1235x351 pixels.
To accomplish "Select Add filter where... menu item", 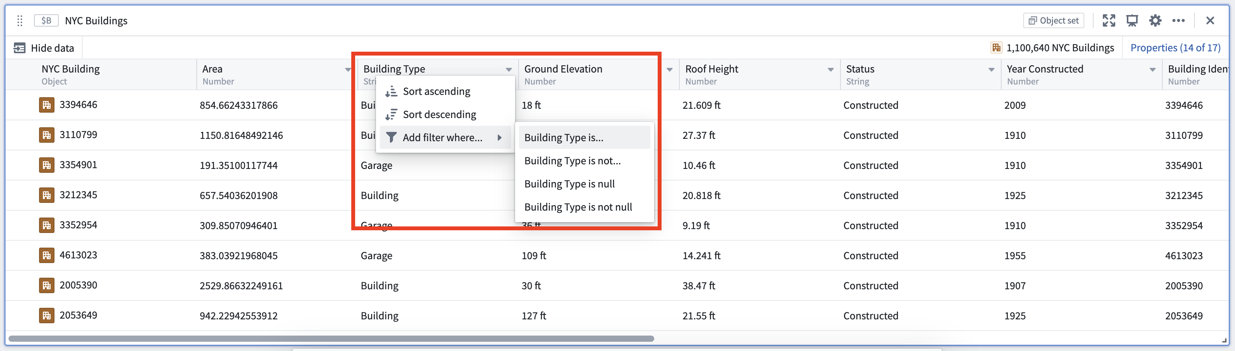I will 445,137.
